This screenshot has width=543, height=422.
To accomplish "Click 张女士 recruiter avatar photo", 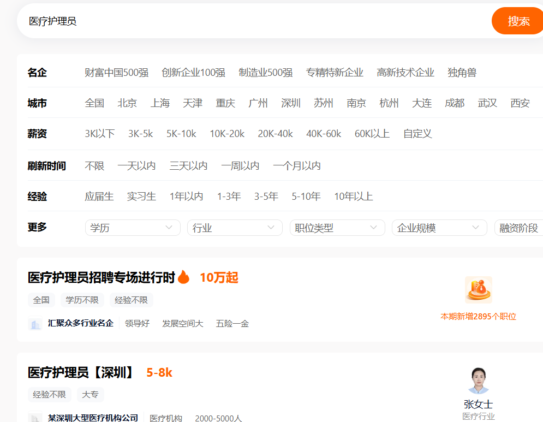I will pyautogui.click(x=478, y=381).
